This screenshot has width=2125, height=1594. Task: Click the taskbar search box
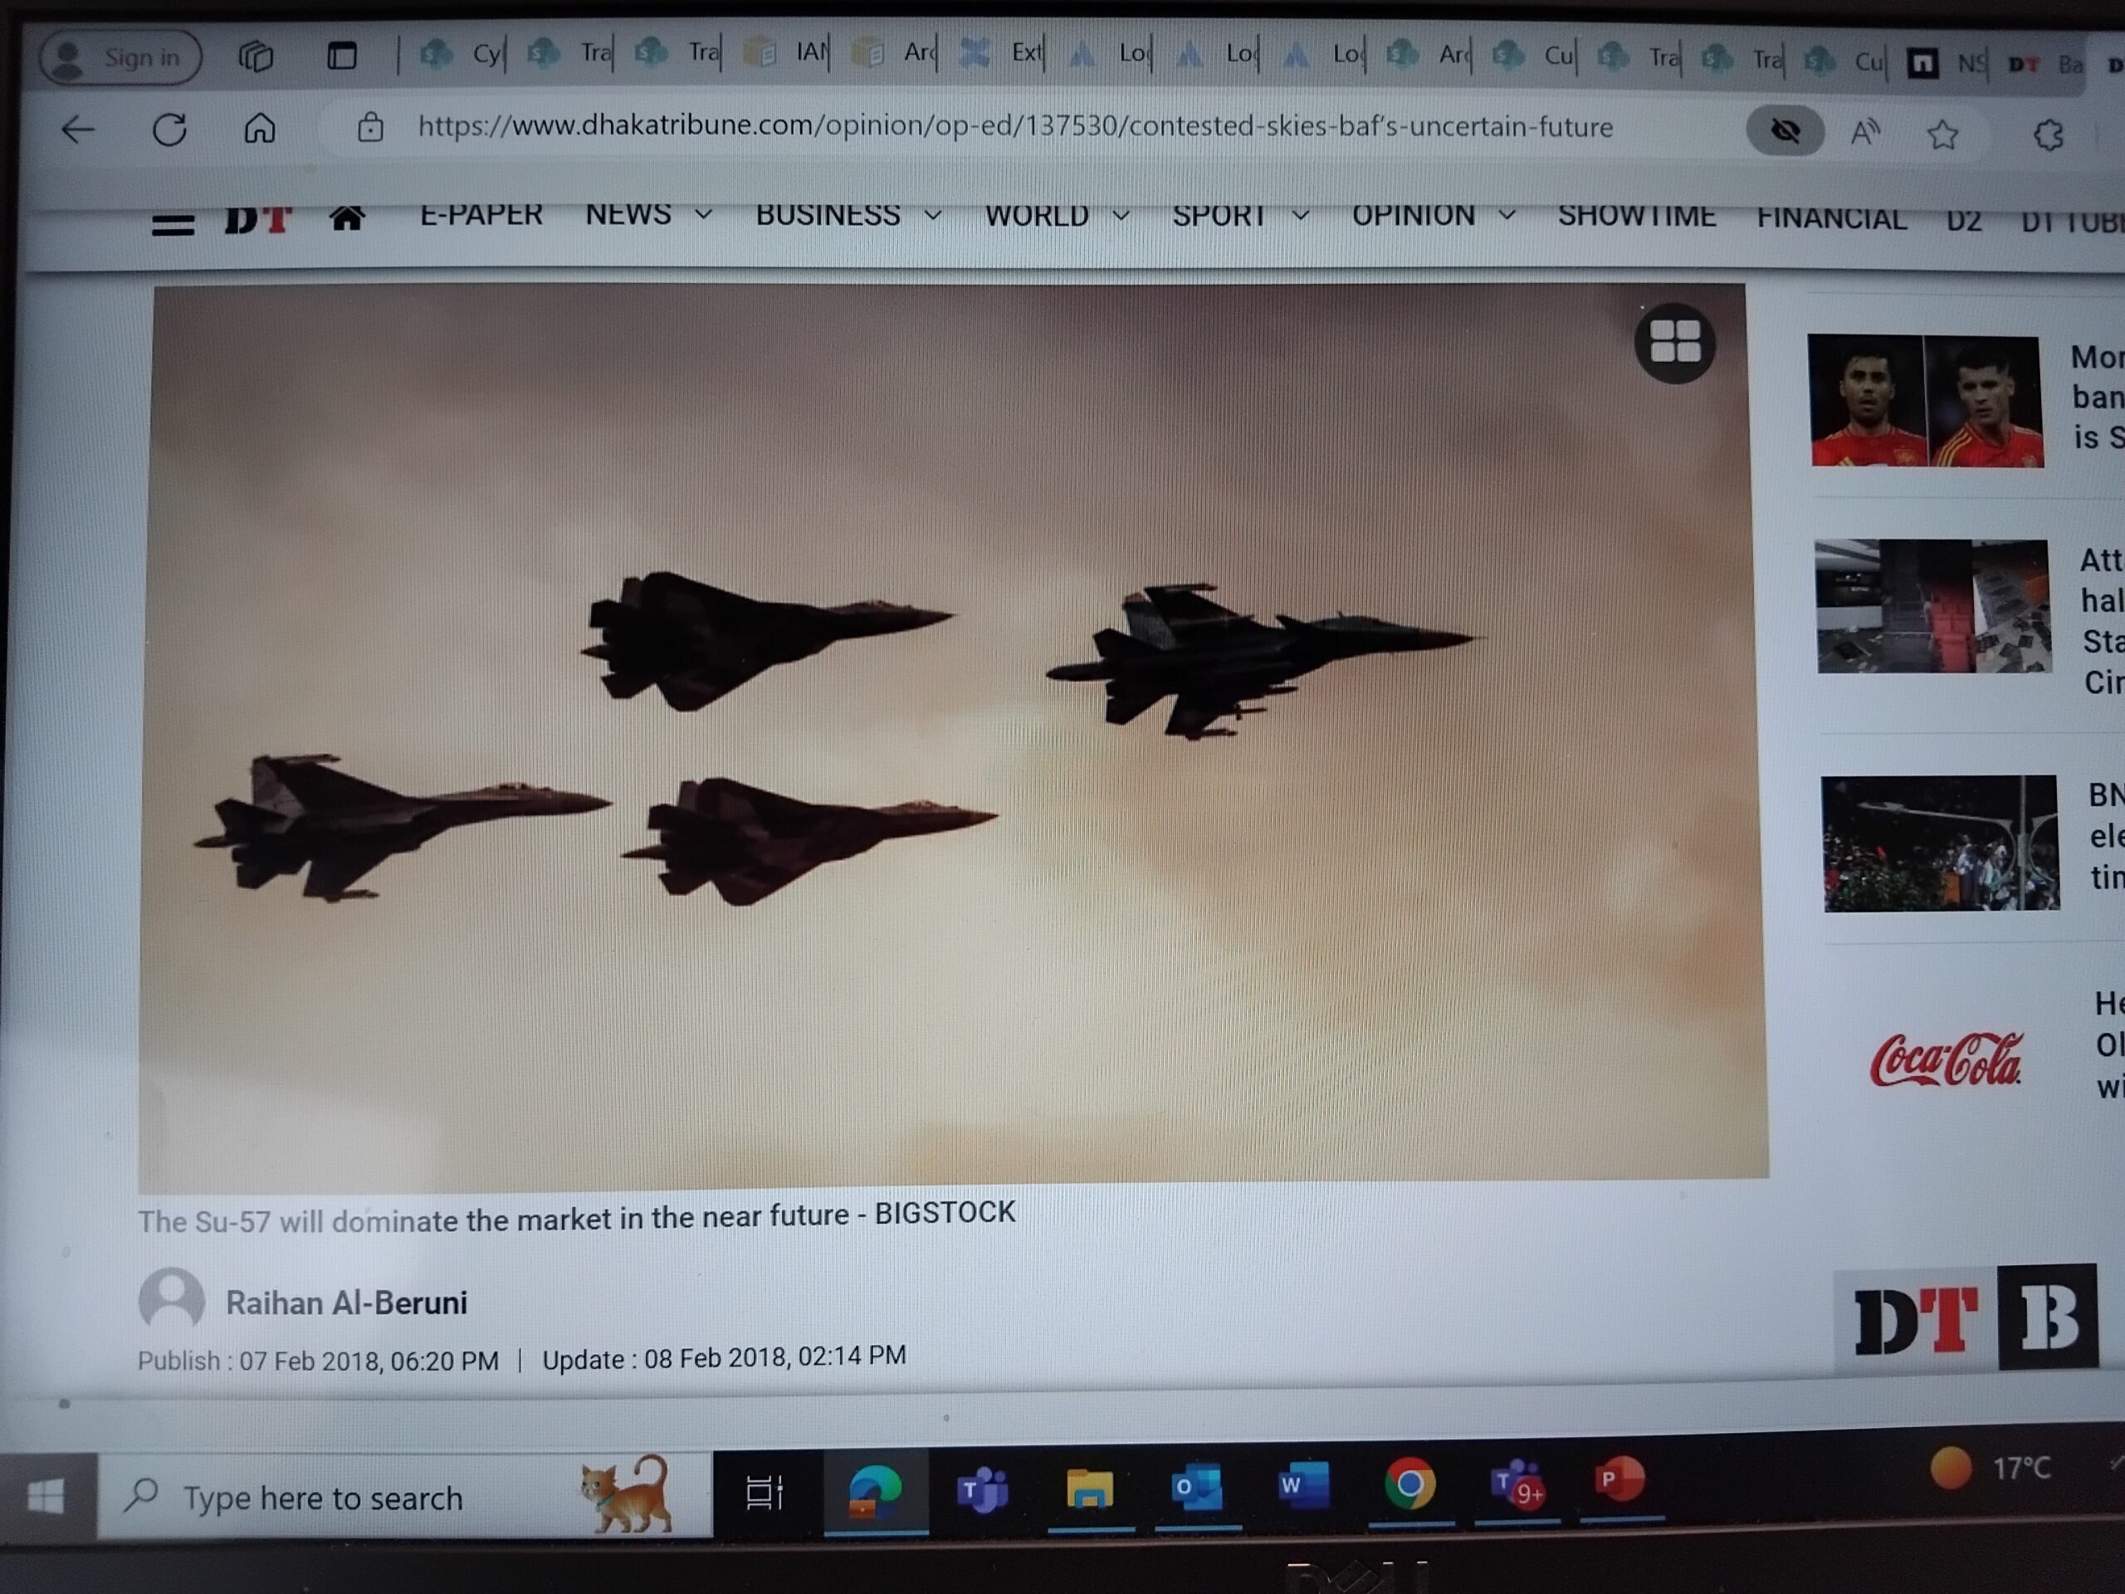404,1497
